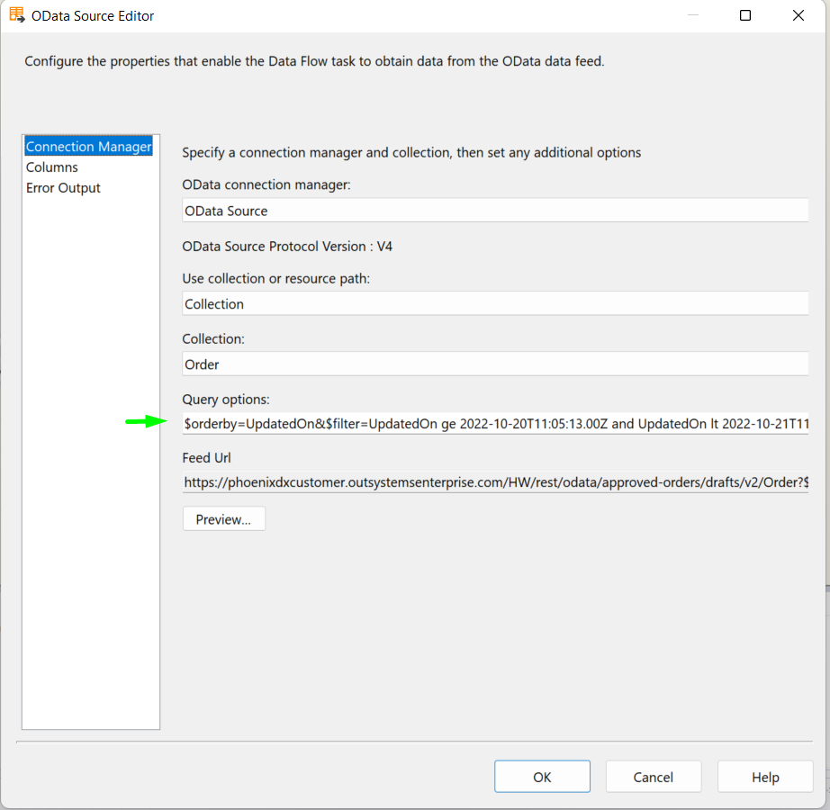The height and width of the screenshot is (810, 830).
Task: Expand the collection or resource path combo box
Action: coord(495,303)
